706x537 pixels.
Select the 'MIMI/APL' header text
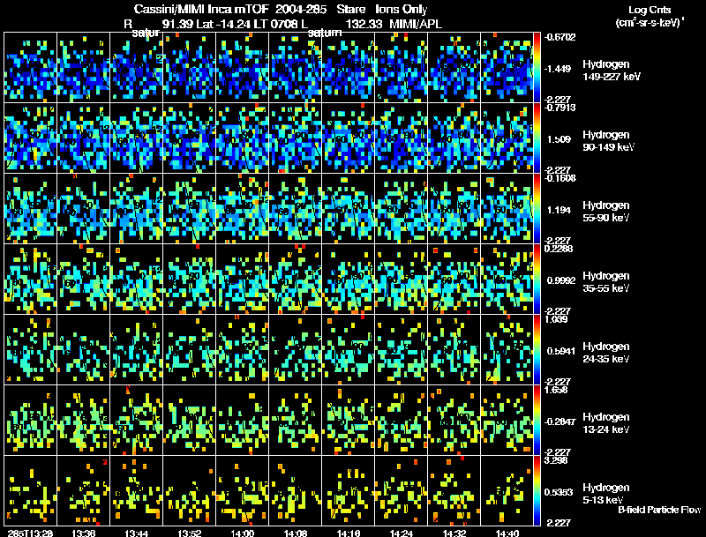[x=416, y=24]
